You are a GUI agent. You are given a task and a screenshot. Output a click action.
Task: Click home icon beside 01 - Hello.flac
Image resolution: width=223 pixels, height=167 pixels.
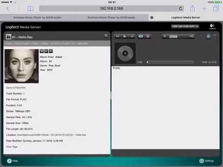8,37
